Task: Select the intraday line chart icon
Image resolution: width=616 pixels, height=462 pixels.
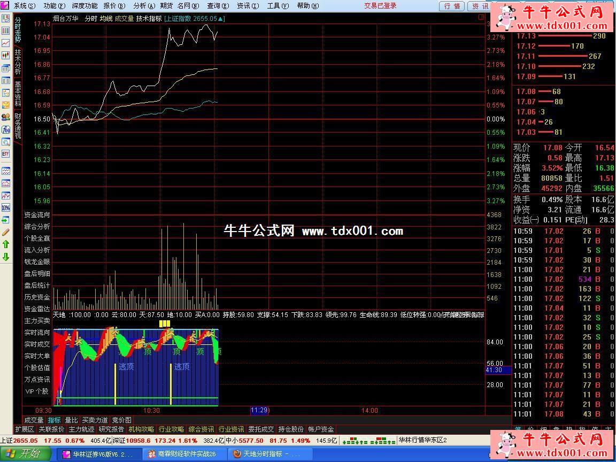Action: [5, 43]
